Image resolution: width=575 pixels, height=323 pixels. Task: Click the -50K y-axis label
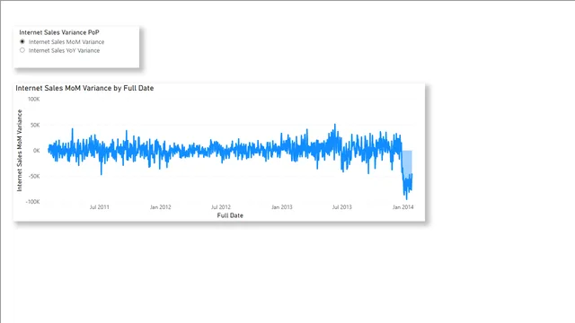pyautogui.click(x=34, y=176)
